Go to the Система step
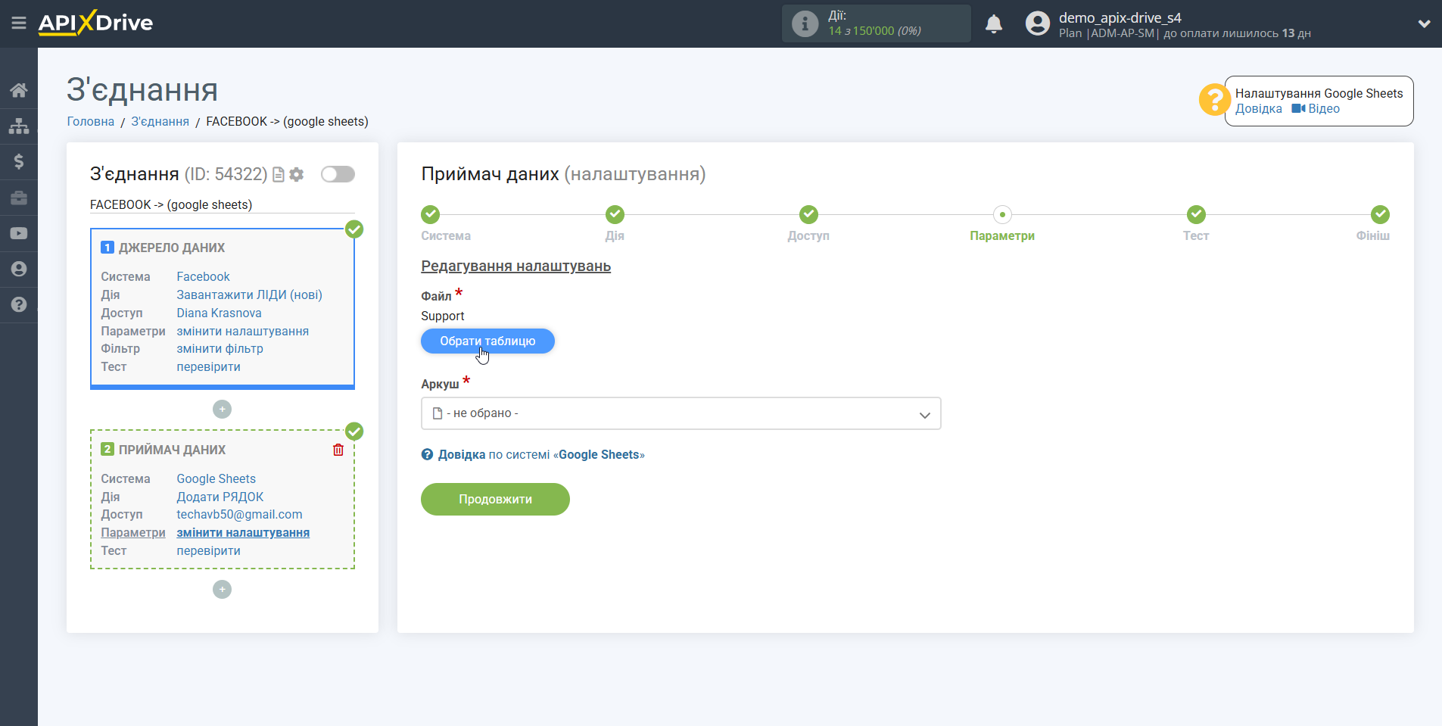 pyautogui.click(x=431, y=215)
